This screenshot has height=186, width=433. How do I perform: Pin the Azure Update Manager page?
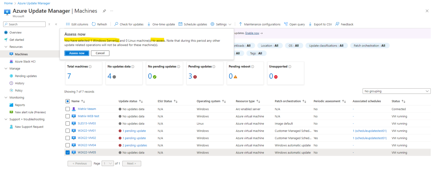tap(104, 11)
